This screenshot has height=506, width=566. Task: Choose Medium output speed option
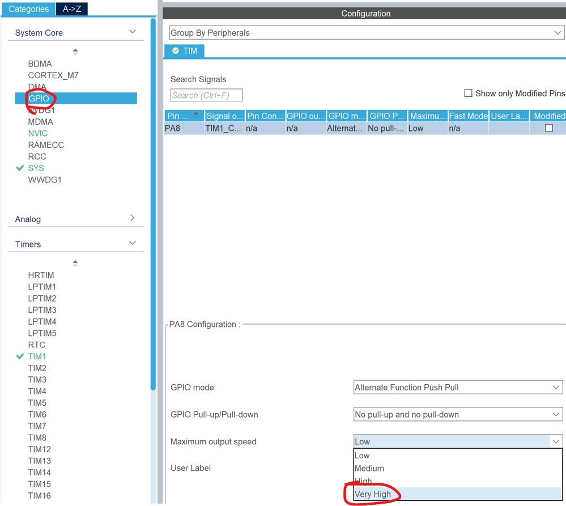click(458, 469)
